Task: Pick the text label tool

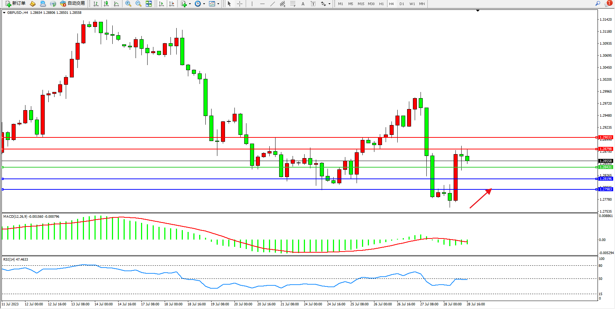Action: [303, 4]
